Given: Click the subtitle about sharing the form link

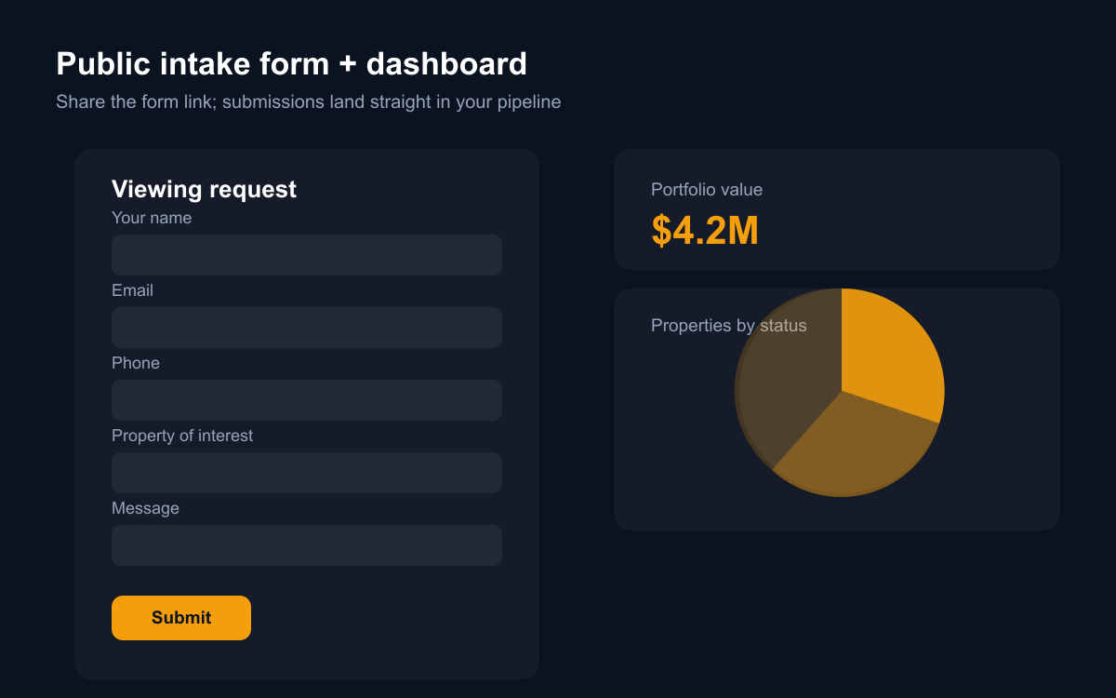Looking at the screenshot, I should pyautogui.click(x=309, y=101).
